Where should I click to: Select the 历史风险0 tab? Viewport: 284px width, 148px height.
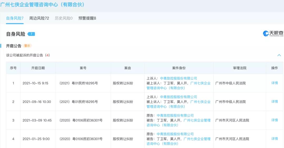[x=64, y=18]
